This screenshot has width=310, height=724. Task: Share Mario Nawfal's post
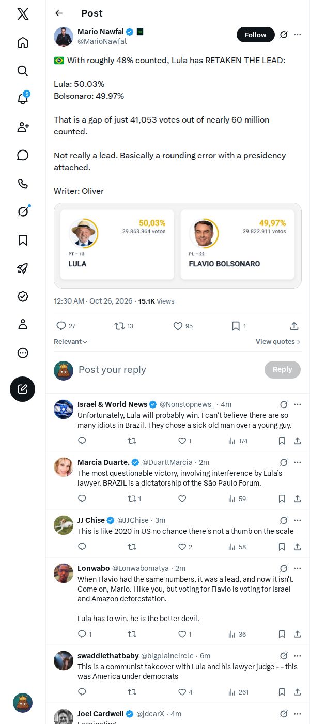point(294,326)
